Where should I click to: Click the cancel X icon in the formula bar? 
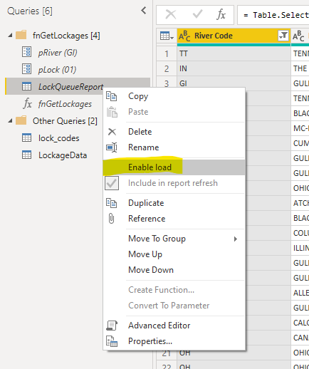[x=171, y=14]
